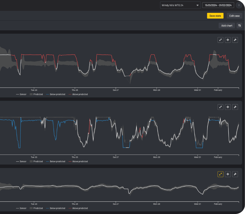The width and height of the screenshot is (245, 214).
Task: Open the date range picker 15/01/2024 - 01/02/2024
Action: (218, 5)
